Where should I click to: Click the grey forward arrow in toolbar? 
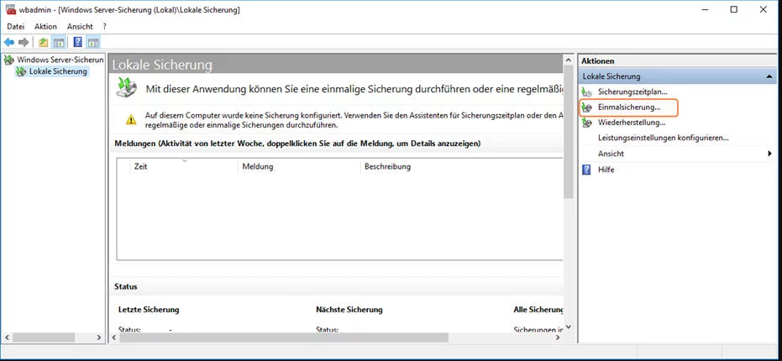pos(23,42)
